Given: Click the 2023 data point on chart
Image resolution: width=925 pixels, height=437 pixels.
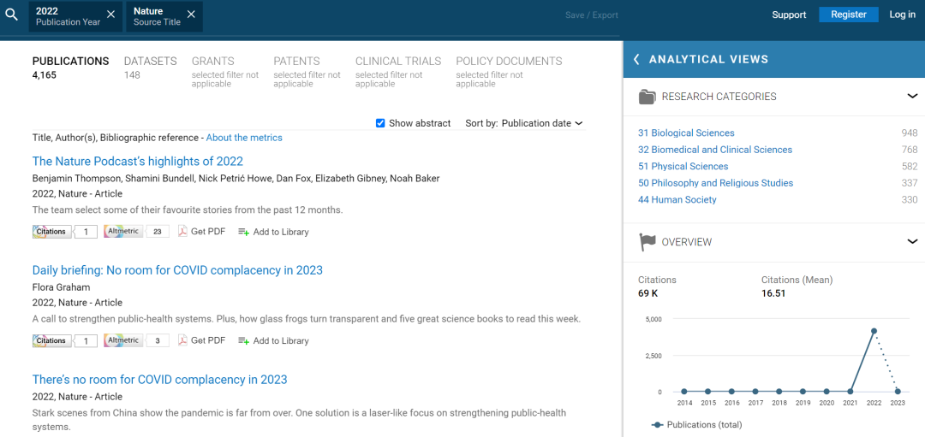Looking at the screenshot, I should point(898,391).
